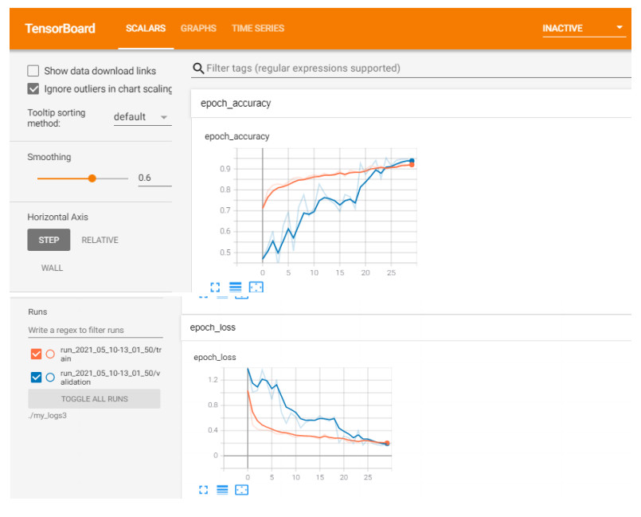The width and height of the screenshot is (641, 517).
Task: Collapse the epoch_loss section header
Action: [213, 327]
